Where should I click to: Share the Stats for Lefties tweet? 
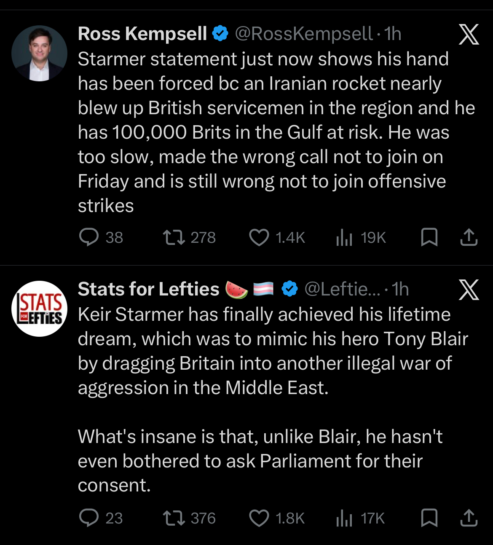[469, 518]
